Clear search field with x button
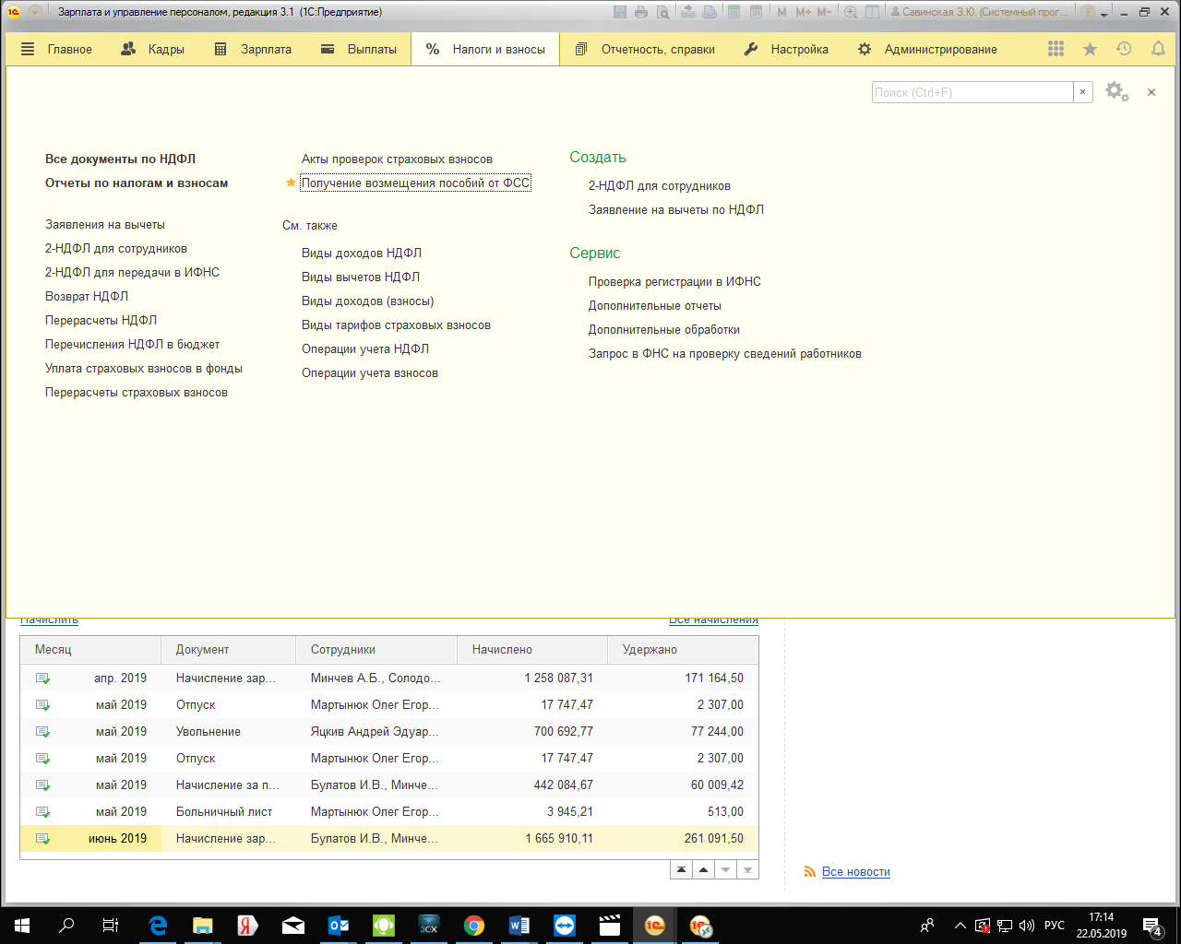The image size is (1181, 944). coord(1083,92)
